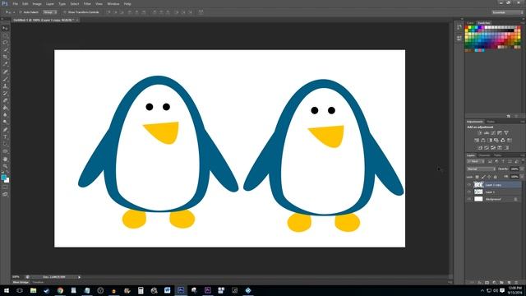Screen dimensions: 526x296
Task: Add a Hue/Saturation adjustment
Action: pos(477,141)
